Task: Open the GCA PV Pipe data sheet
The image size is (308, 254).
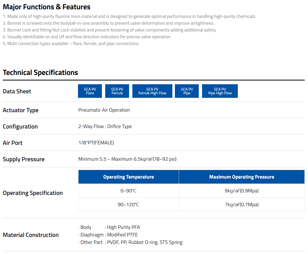Action: tap(187, 91)
